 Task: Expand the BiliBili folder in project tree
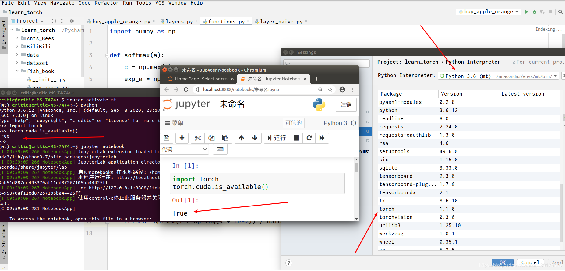pyautogui.click(x=17, y=47)
